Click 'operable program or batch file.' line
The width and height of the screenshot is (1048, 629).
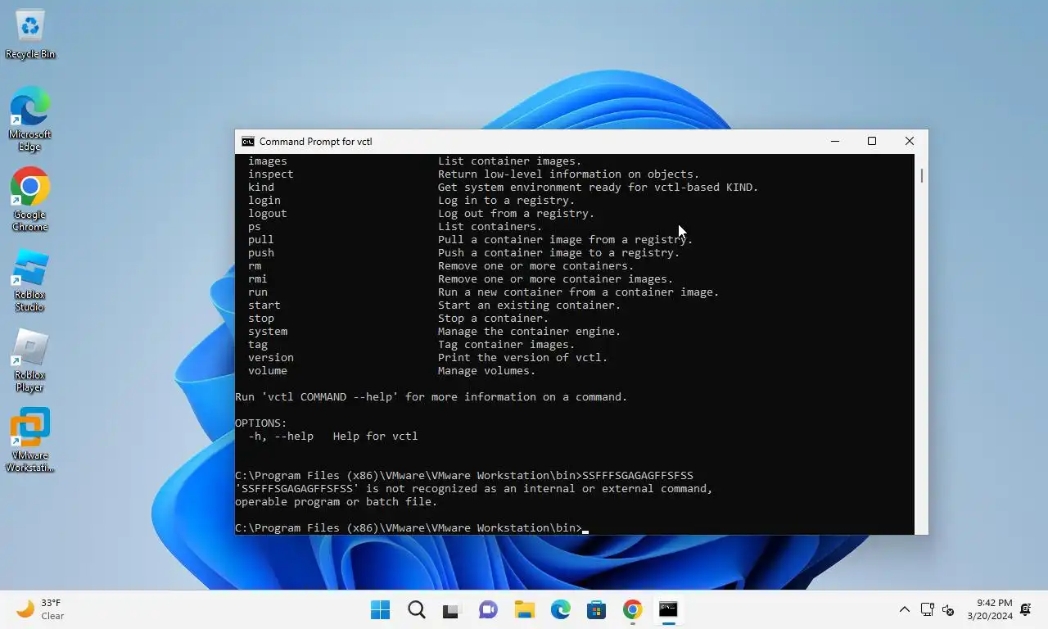pyautogui.click(x=337, y=502)
